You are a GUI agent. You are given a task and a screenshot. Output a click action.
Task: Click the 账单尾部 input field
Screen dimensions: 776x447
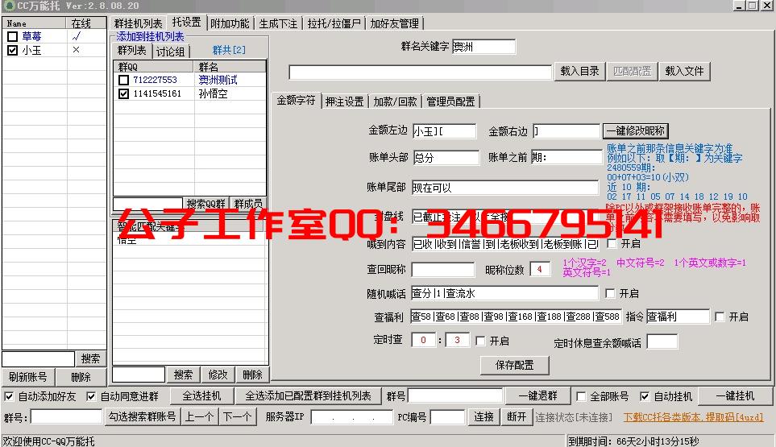point(504,188)
